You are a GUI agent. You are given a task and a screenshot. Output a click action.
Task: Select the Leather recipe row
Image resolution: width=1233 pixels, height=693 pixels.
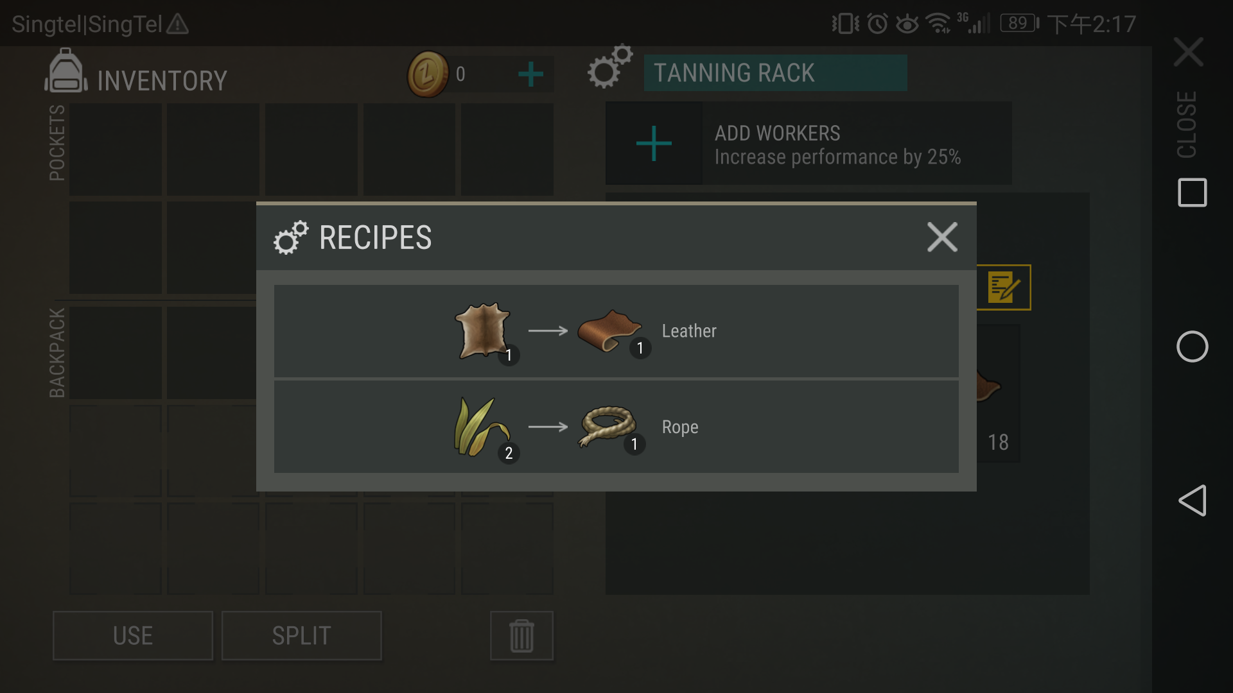[x=616, y=331]
